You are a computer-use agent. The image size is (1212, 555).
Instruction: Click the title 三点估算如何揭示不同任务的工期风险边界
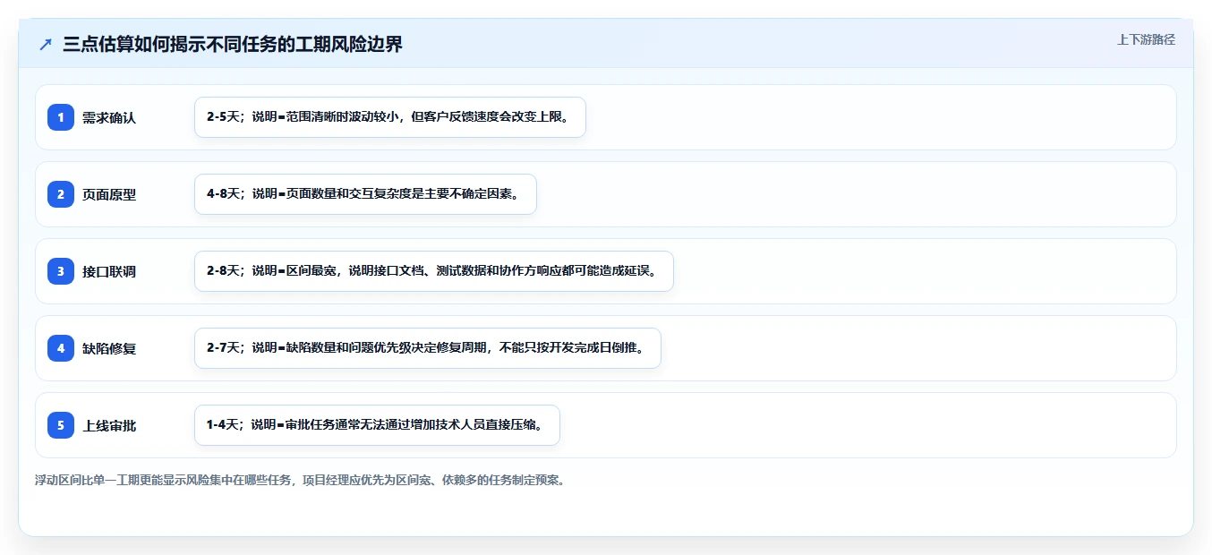pyautogui.click(x=233, y=44)
